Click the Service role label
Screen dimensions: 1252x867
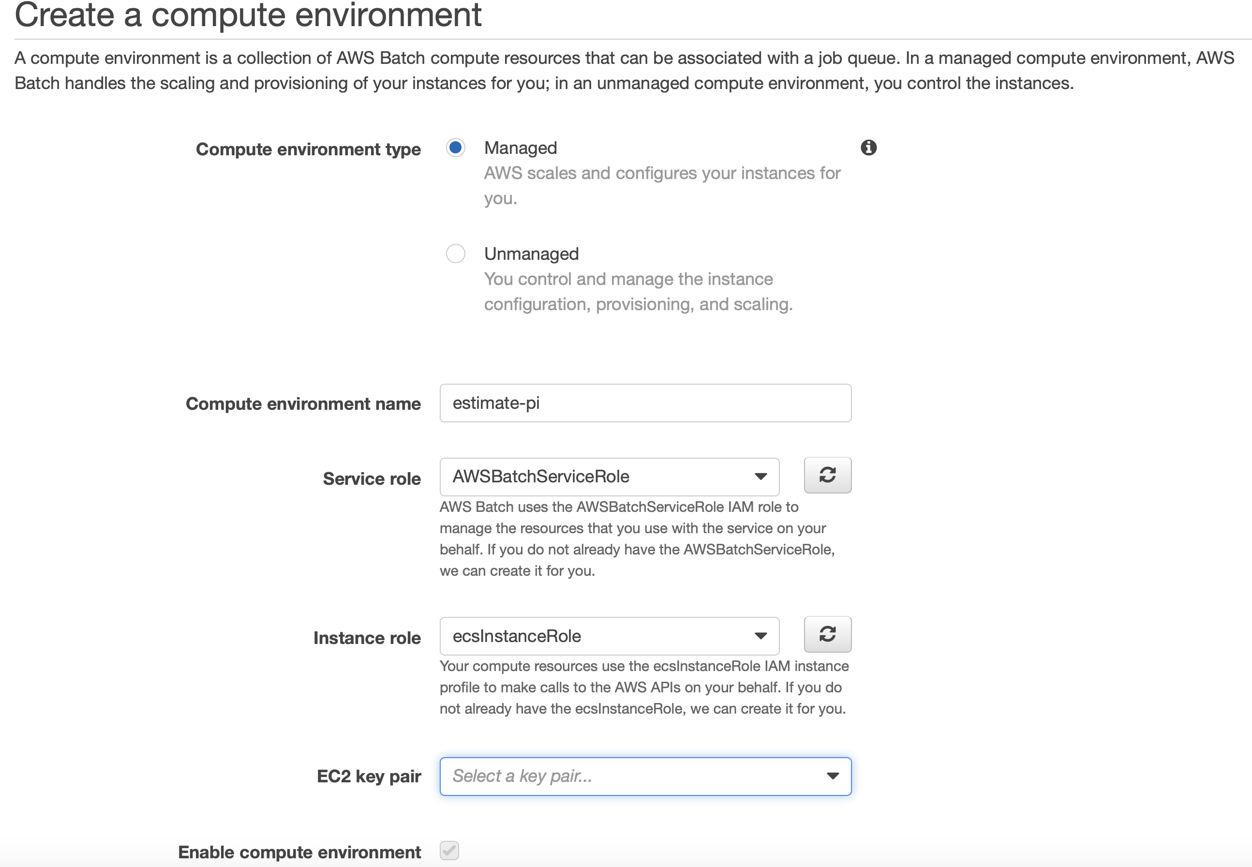click(372, 478)
